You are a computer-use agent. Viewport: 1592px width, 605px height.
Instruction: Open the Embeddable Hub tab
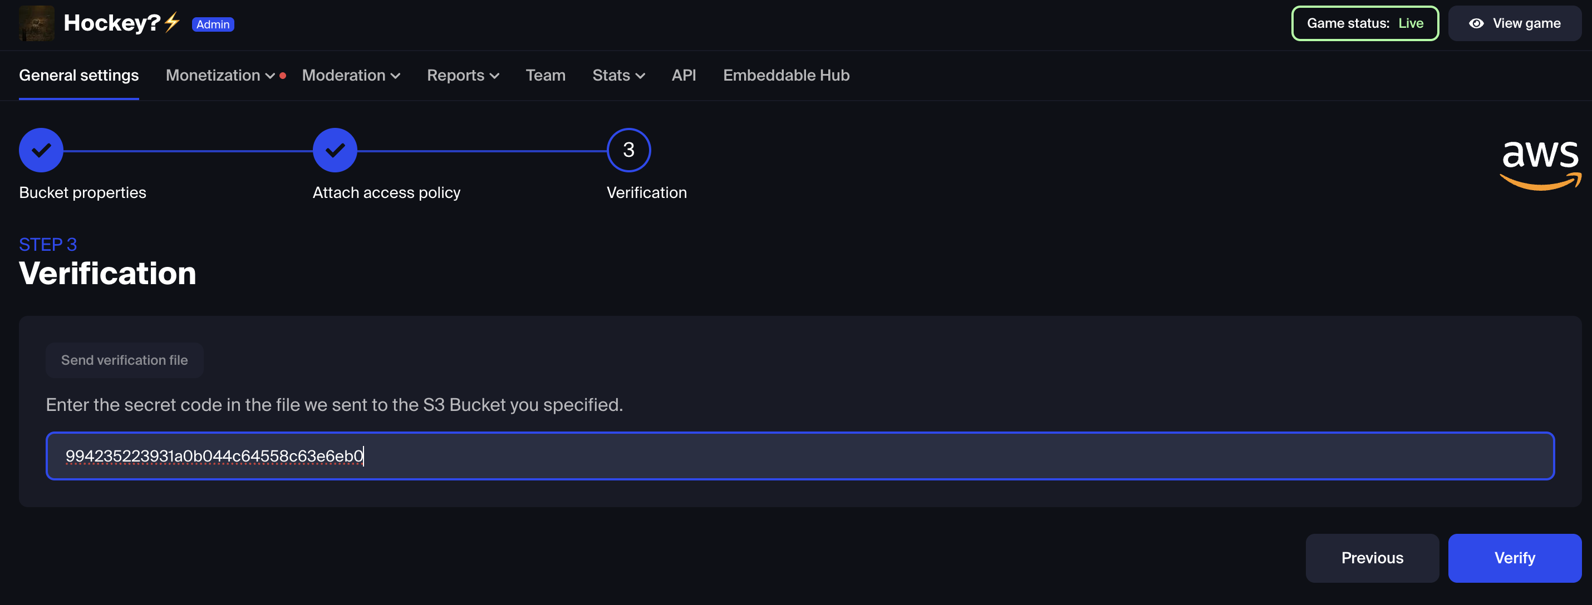tap(786, 75)
